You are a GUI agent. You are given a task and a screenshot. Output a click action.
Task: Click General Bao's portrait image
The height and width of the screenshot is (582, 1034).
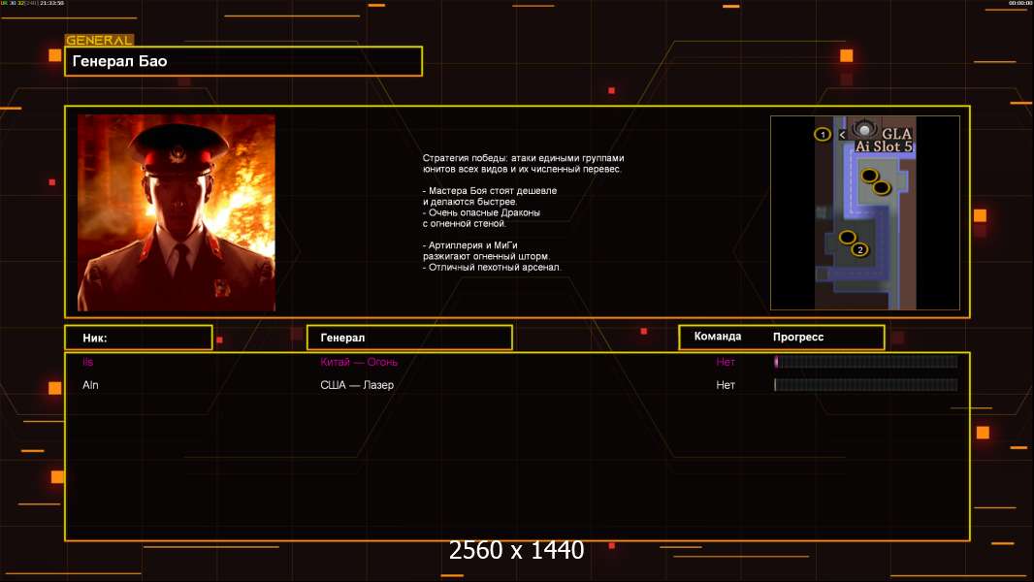click(x=177, y=212)
